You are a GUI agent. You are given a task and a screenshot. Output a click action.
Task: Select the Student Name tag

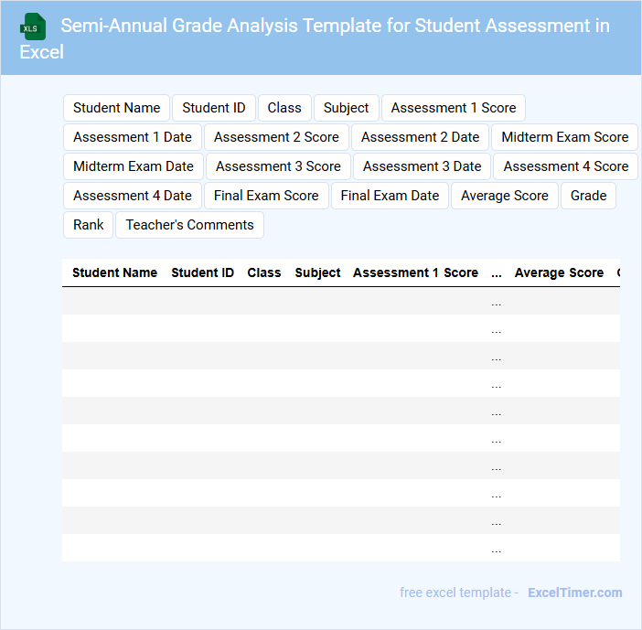click(x=116, y=108)
